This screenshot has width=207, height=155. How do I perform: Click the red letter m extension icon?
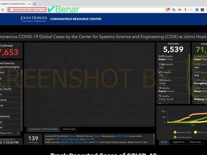tap(180, 10)
